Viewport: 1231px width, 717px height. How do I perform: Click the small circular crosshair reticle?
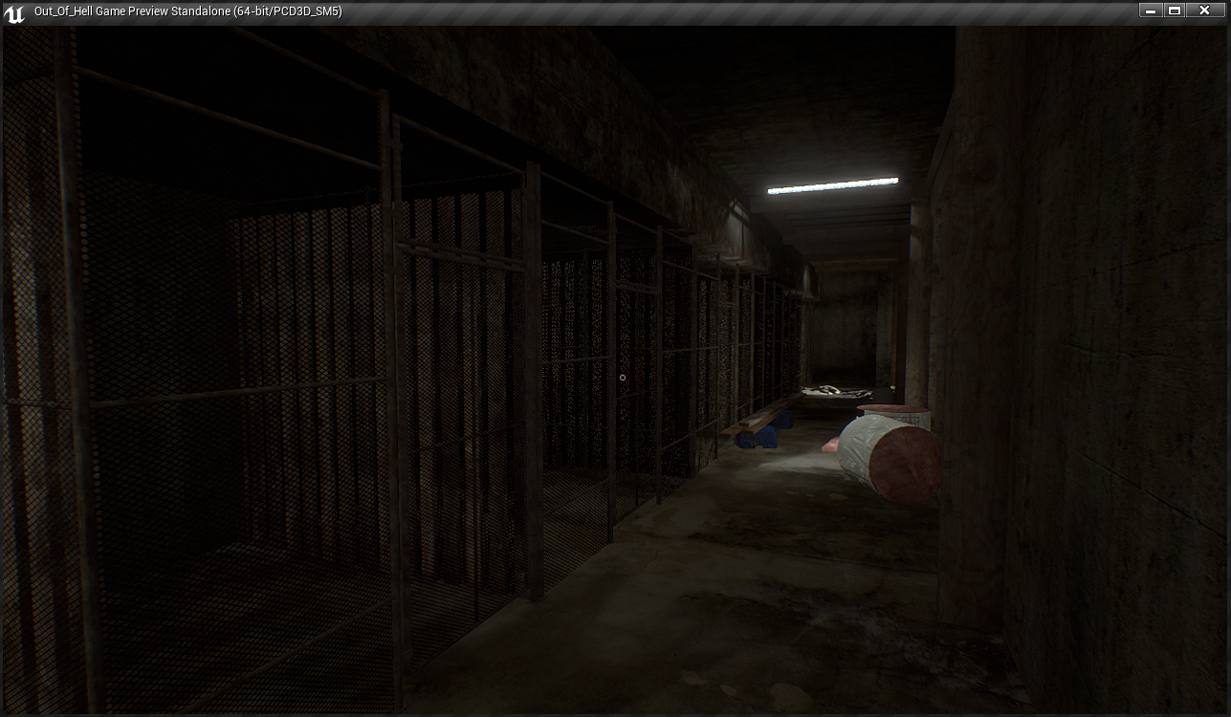[623, 378]
